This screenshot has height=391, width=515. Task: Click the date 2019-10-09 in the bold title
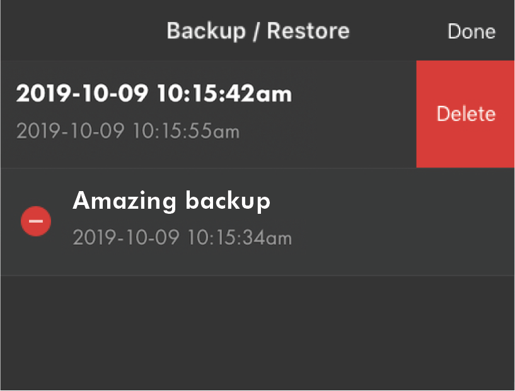(82, 94)
